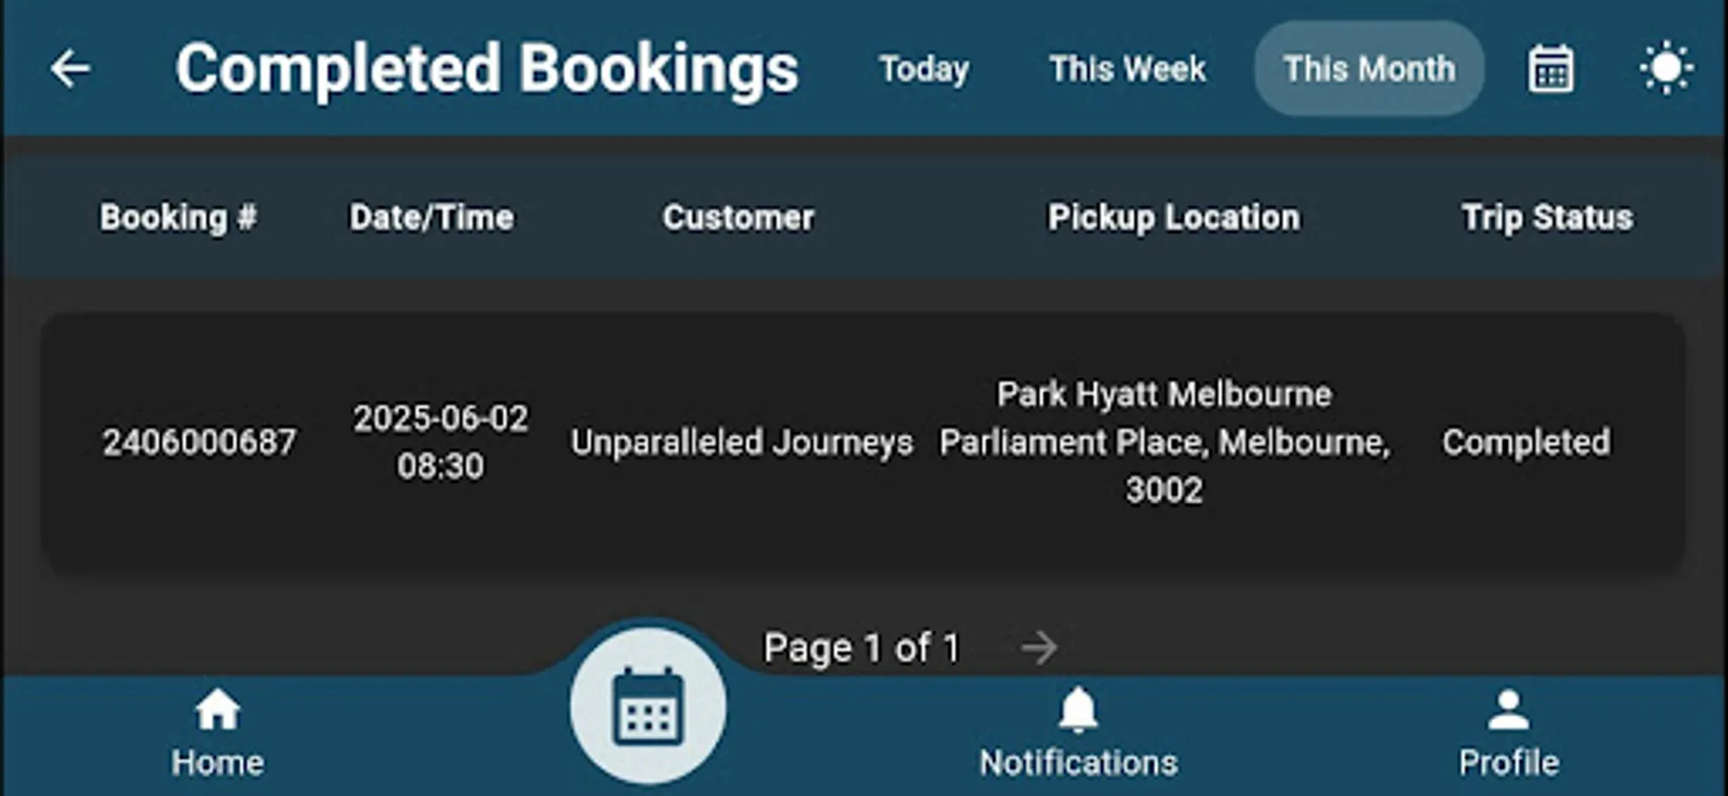Click the Pickup Location column header
The image size is (1728, 796).
1174,218
